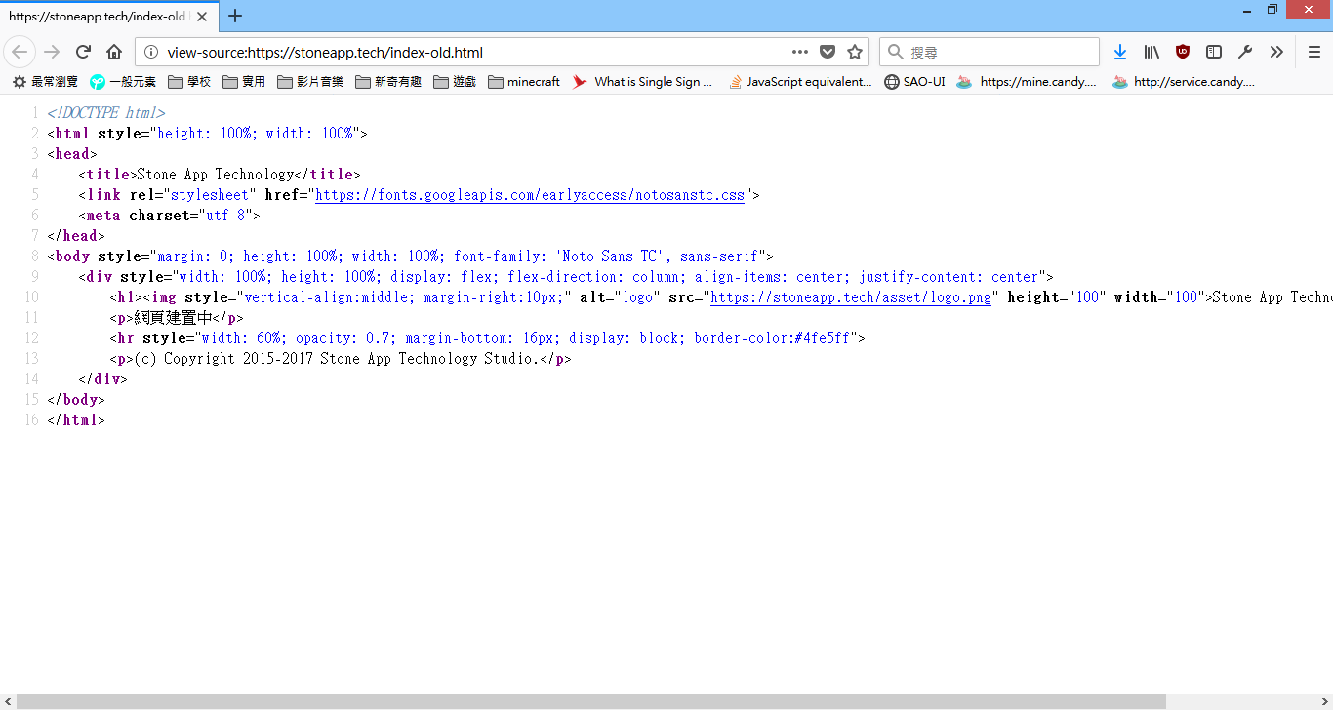1333x710 pixels.
Task: Open the 遊戲 bookmarks folder
Action: (455, 82)
